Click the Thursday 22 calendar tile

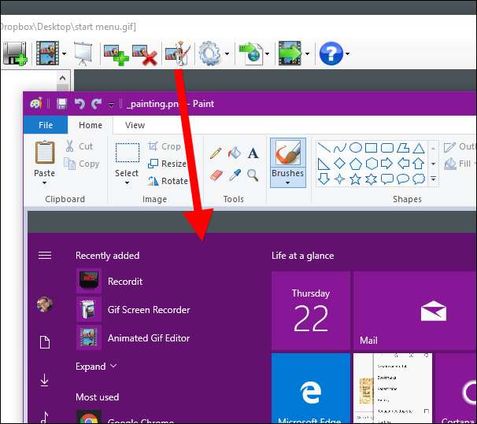(310, 310)
